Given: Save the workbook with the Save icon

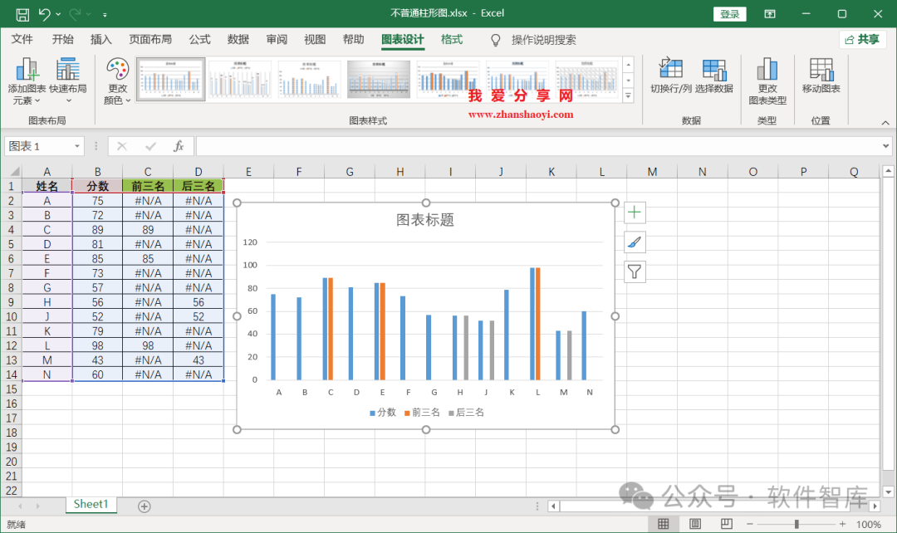Looking at the screenshot, I should (22, 14).
